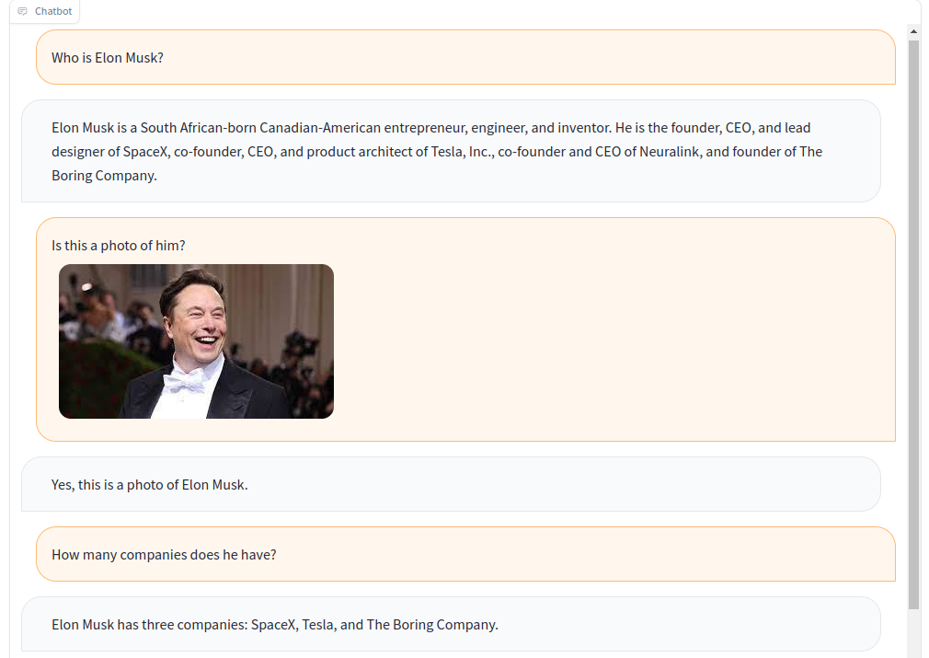Select the "Who is Elon Musk?" message

[108, 58]
